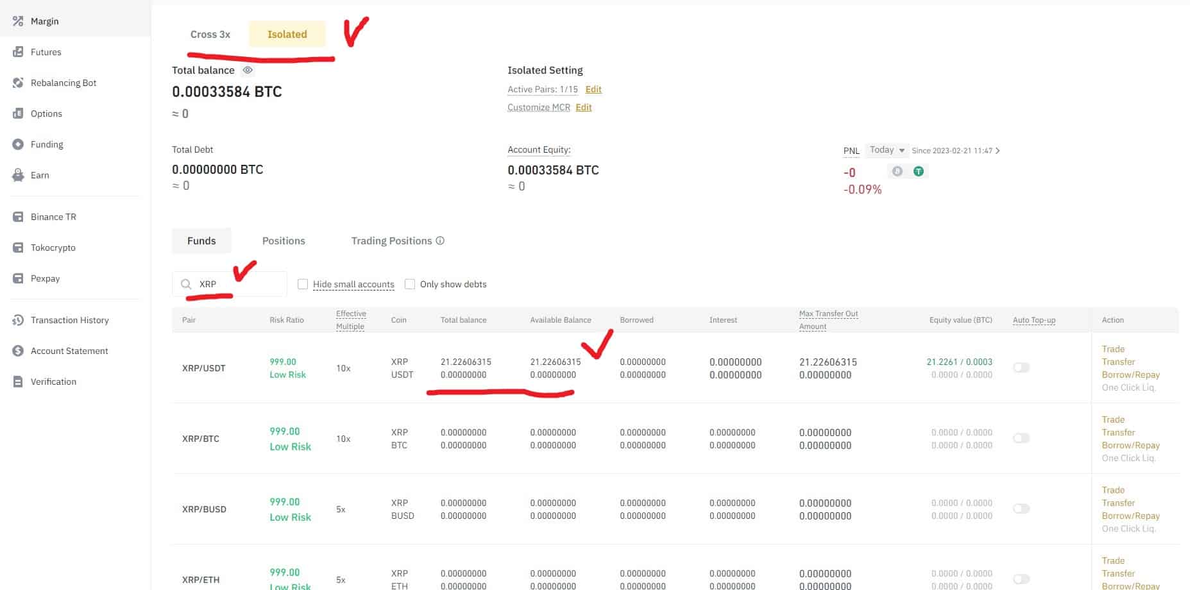Viewport: 1190px width, 590px height.
Task: Open the Positions tab
Action: pyautogui.click(x=284, y=240)
